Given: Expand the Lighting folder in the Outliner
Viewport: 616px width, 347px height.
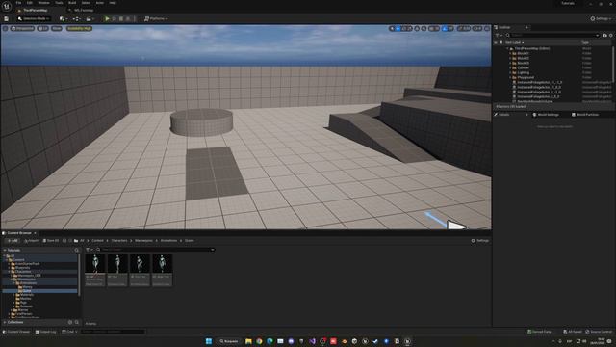Looking at the screenshot, I should click(510, 72).
